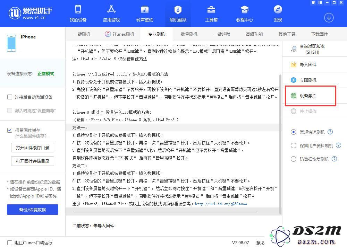Open help for 保留用户资料刷机
Viewport: 347px width, 248px height.
tap(339, 145)
